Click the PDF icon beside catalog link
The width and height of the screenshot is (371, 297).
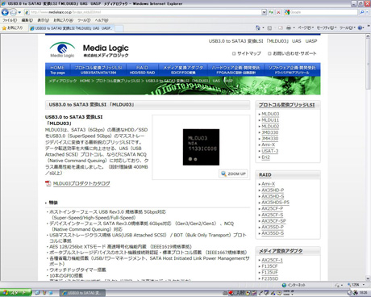coord(48,183)
